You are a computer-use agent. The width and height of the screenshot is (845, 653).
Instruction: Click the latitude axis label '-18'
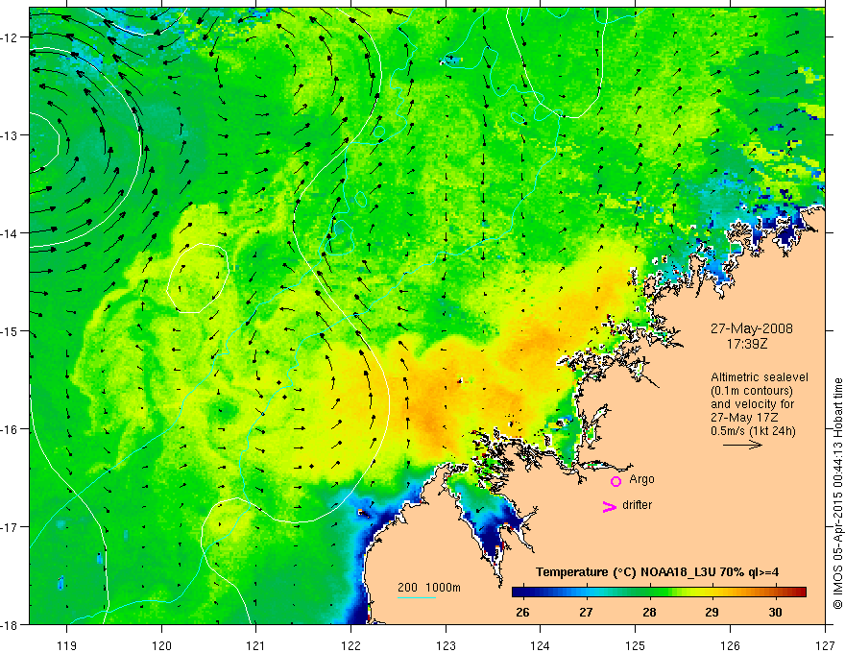(10, 624)
